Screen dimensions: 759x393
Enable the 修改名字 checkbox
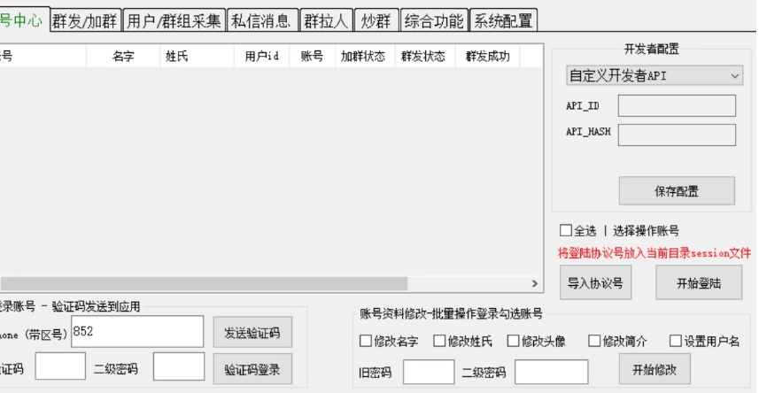366,341
